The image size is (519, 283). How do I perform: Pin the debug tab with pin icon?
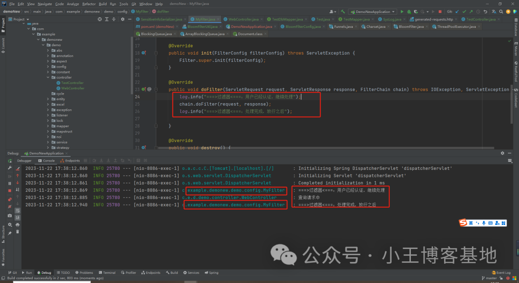10,233
